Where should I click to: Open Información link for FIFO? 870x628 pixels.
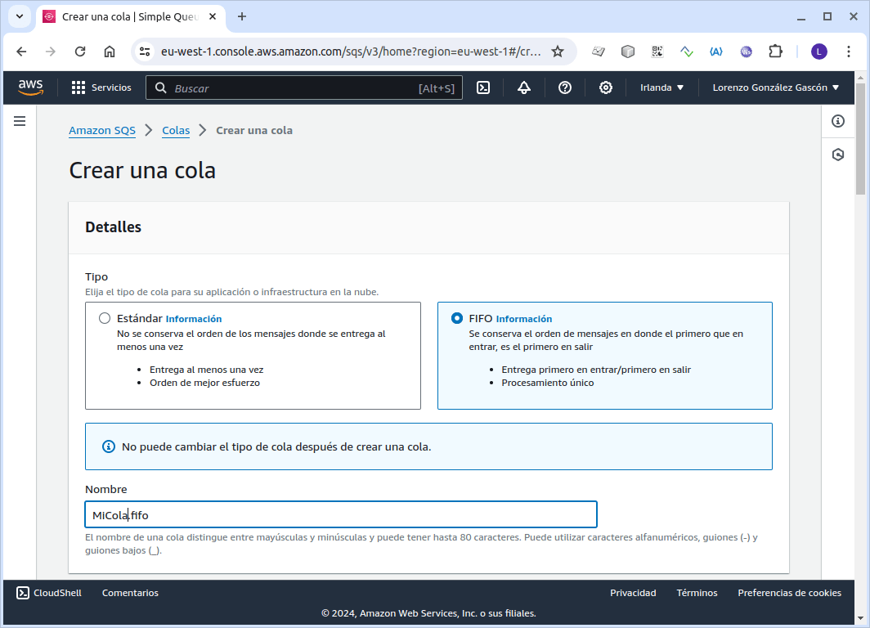point(524,319)
